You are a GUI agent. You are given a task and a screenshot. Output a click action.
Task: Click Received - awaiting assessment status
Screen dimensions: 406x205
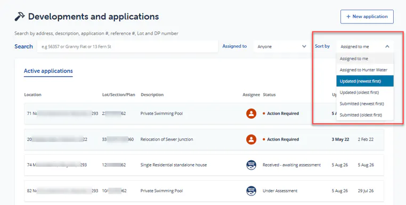[x=291, y=165]
